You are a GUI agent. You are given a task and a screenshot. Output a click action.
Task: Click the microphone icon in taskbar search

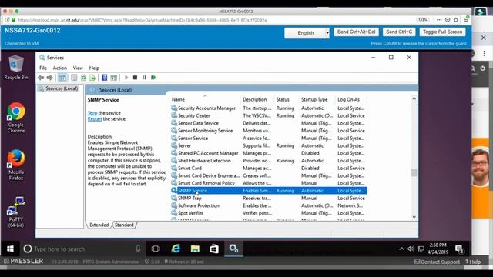pyautogui.click(x=138, y=249)
